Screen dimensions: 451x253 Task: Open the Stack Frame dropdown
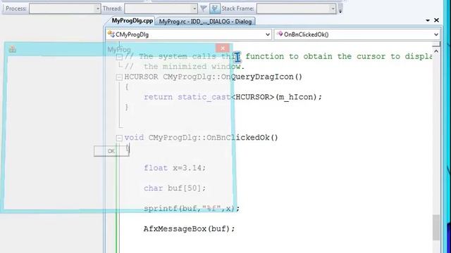coord(296,8)
